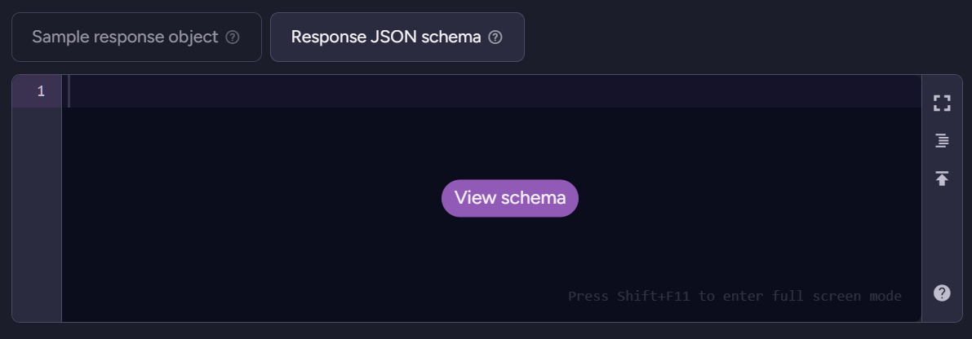The height and width of the screenshot is (339, 972).
Task: Select the Response JSON schema tab
Action: (397, 37)
